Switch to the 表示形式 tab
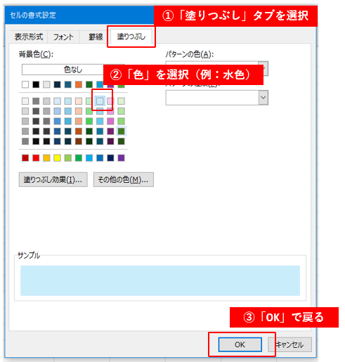 29,37
